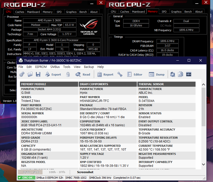Click the magnifier search icon in toolbar
Image resolution: width=213 pixels, height=182 pixels.
(173, 74)
